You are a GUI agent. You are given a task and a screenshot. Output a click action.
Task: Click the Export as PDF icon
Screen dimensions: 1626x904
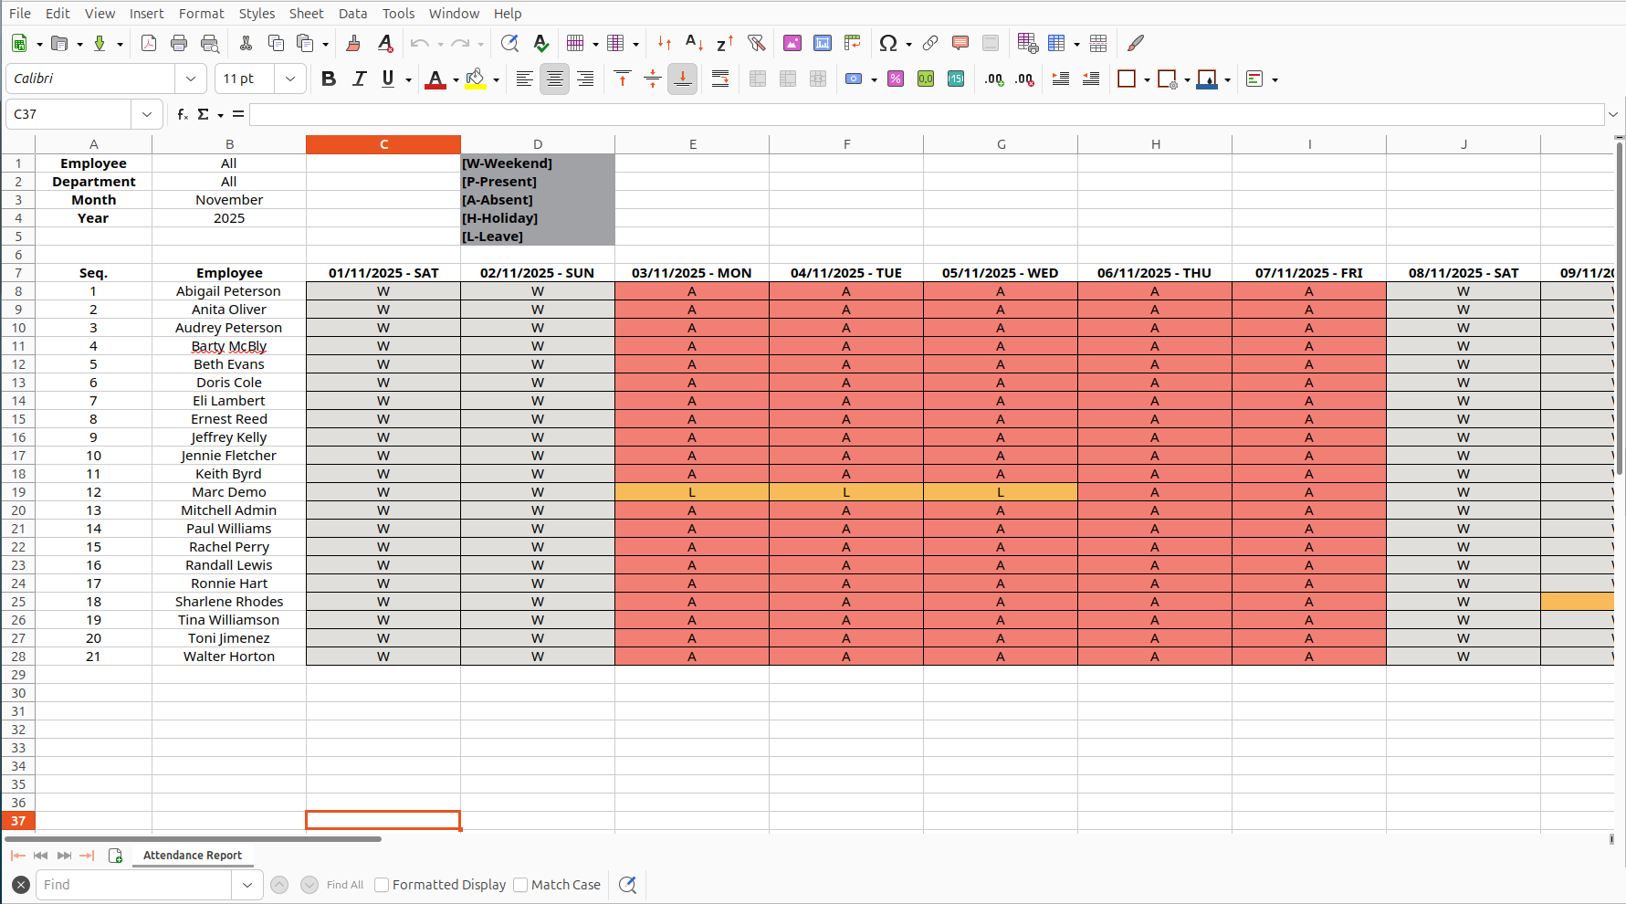click(x=149, y=43)
